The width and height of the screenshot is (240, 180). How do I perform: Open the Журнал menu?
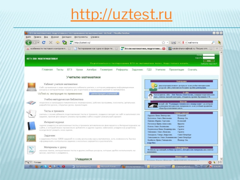coord(55,37)
